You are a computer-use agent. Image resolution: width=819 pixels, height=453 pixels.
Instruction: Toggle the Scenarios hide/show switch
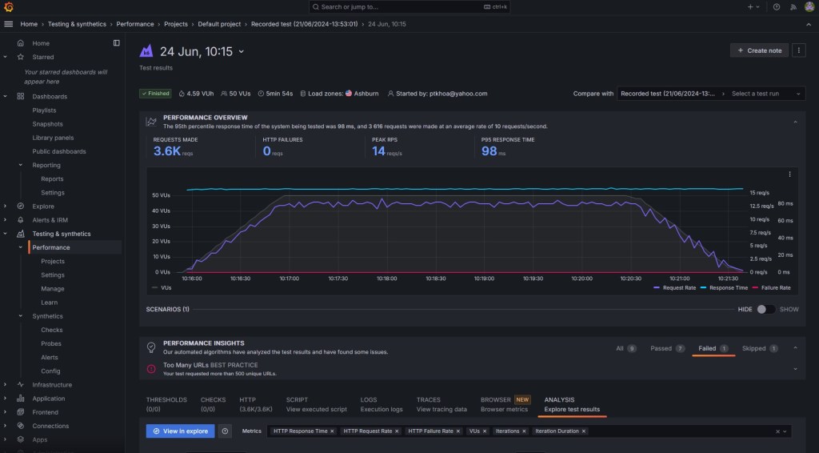point(765,309)
